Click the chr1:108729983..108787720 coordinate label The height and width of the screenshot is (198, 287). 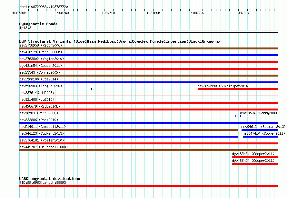pyautogui.click(x=44, y=7)
